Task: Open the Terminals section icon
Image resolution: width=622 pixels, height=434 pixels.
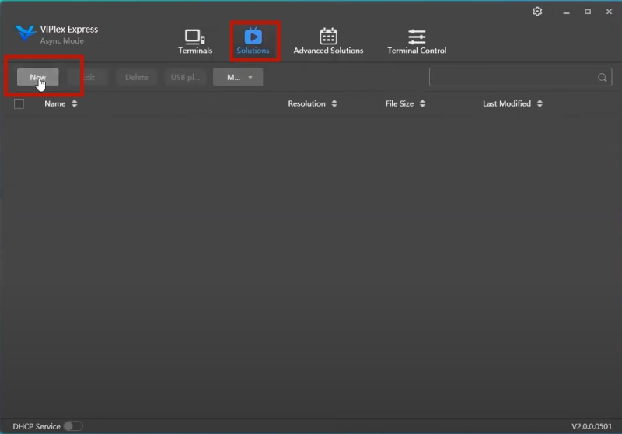Action: tap(194, 37)
